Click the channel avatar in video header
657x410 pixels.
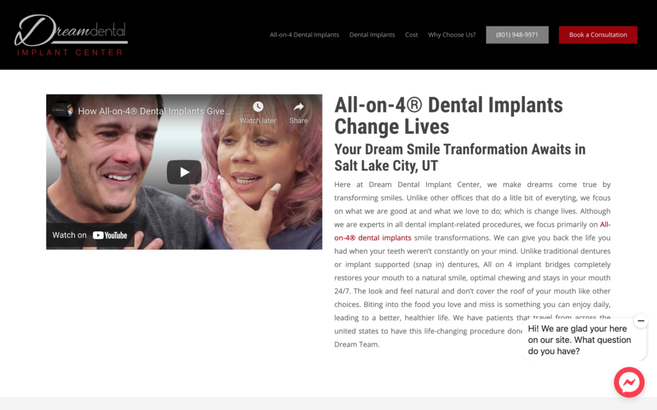pyautogui.click(x=62, y=111)
